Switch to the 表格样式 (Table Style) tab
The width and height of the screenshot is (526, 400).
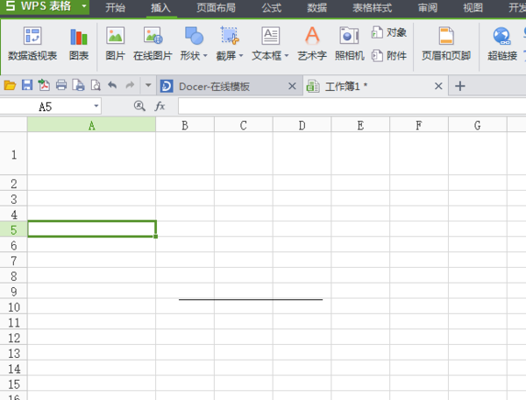(372, 8)
